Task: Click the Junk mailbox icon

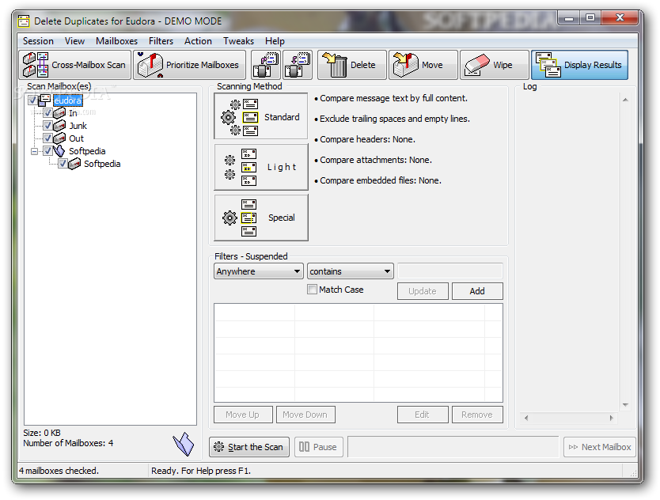Action: 59,126
